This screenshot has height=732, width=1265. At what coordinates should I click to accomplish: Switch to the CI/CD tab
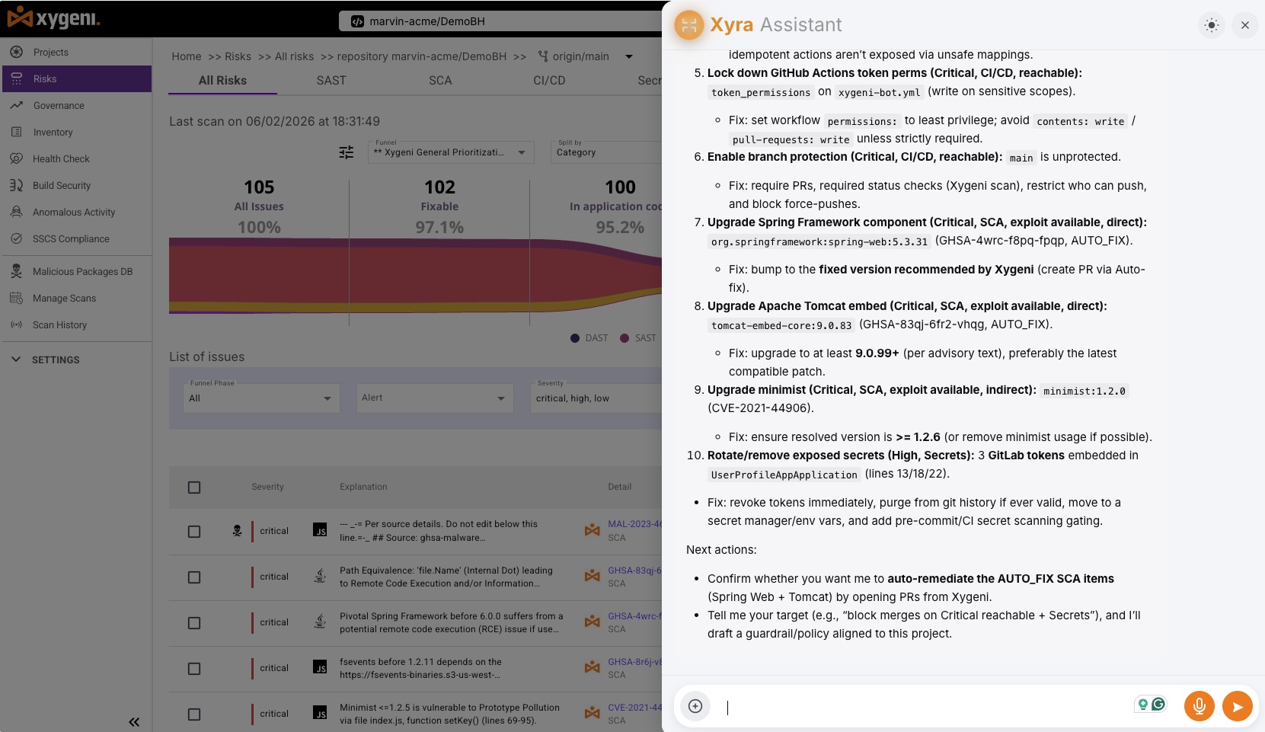(x=549, y=81)
